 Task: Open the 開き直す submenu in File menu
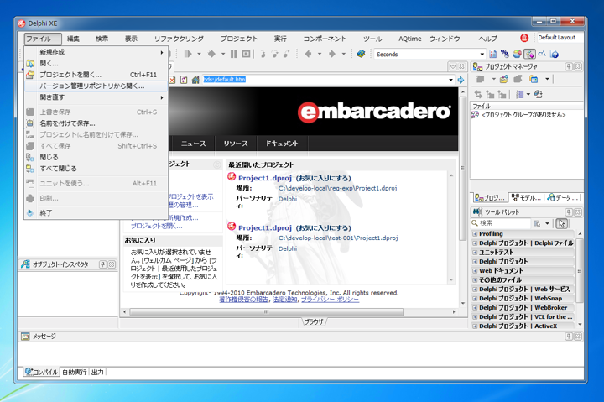point(96,97)
